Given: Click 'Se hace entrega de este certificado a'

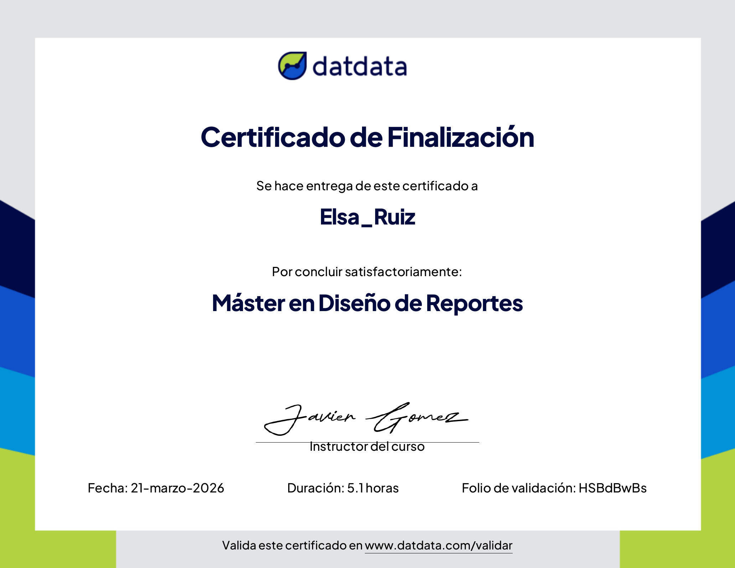Looking at the screenshot, I should [x=367, y=186].
